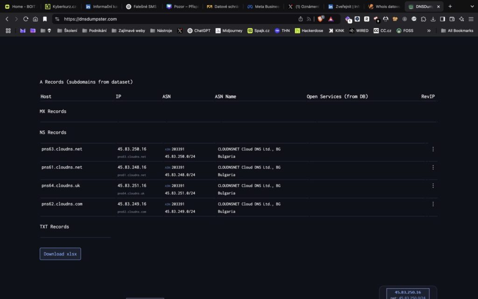Open the browser home page icon
This screenshot has height=299, width=478.
tap(35, 19)
